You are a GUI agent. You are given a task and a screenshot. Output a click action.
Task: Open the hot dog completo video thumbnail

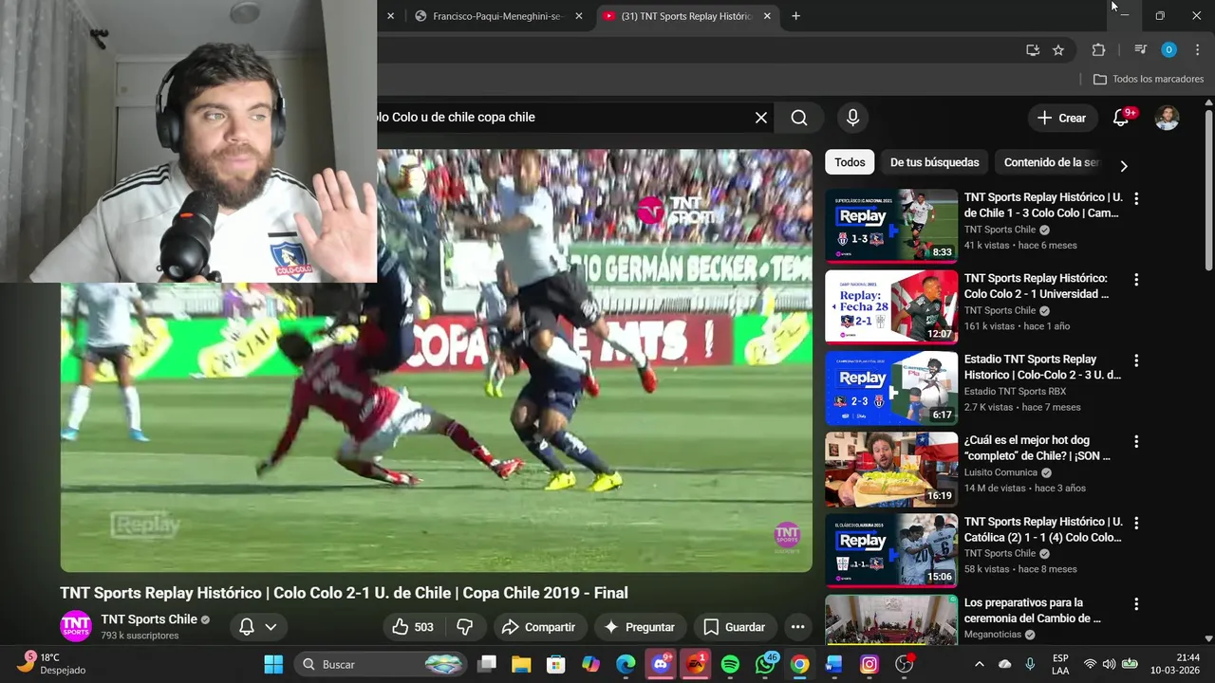(x=891, y=470)
